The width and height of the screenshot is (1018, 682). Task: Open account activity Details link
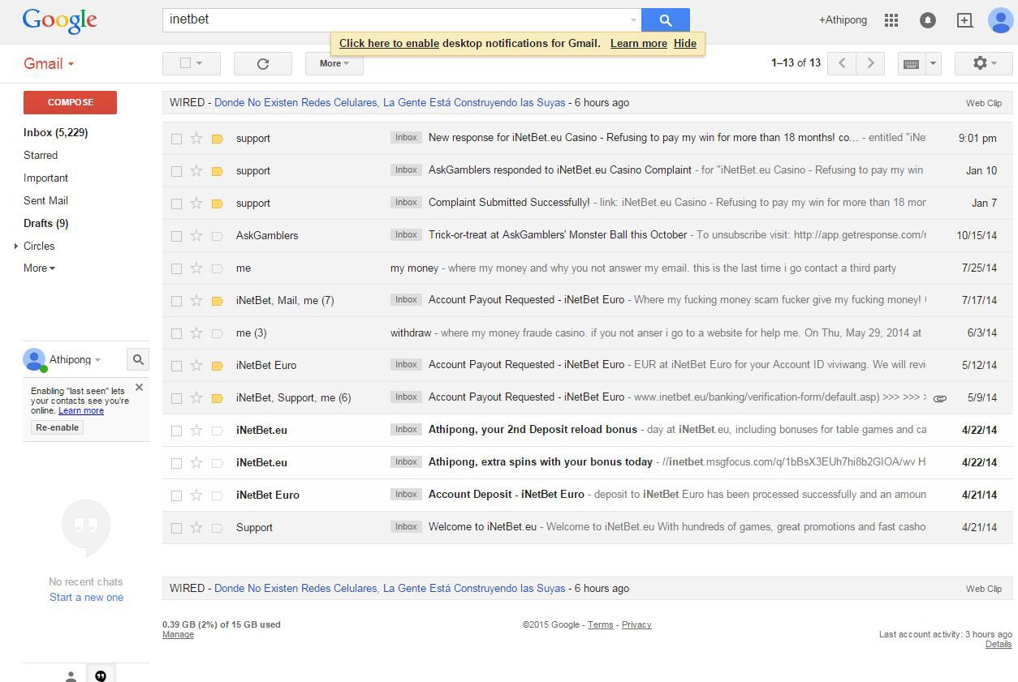coord(999,645)
